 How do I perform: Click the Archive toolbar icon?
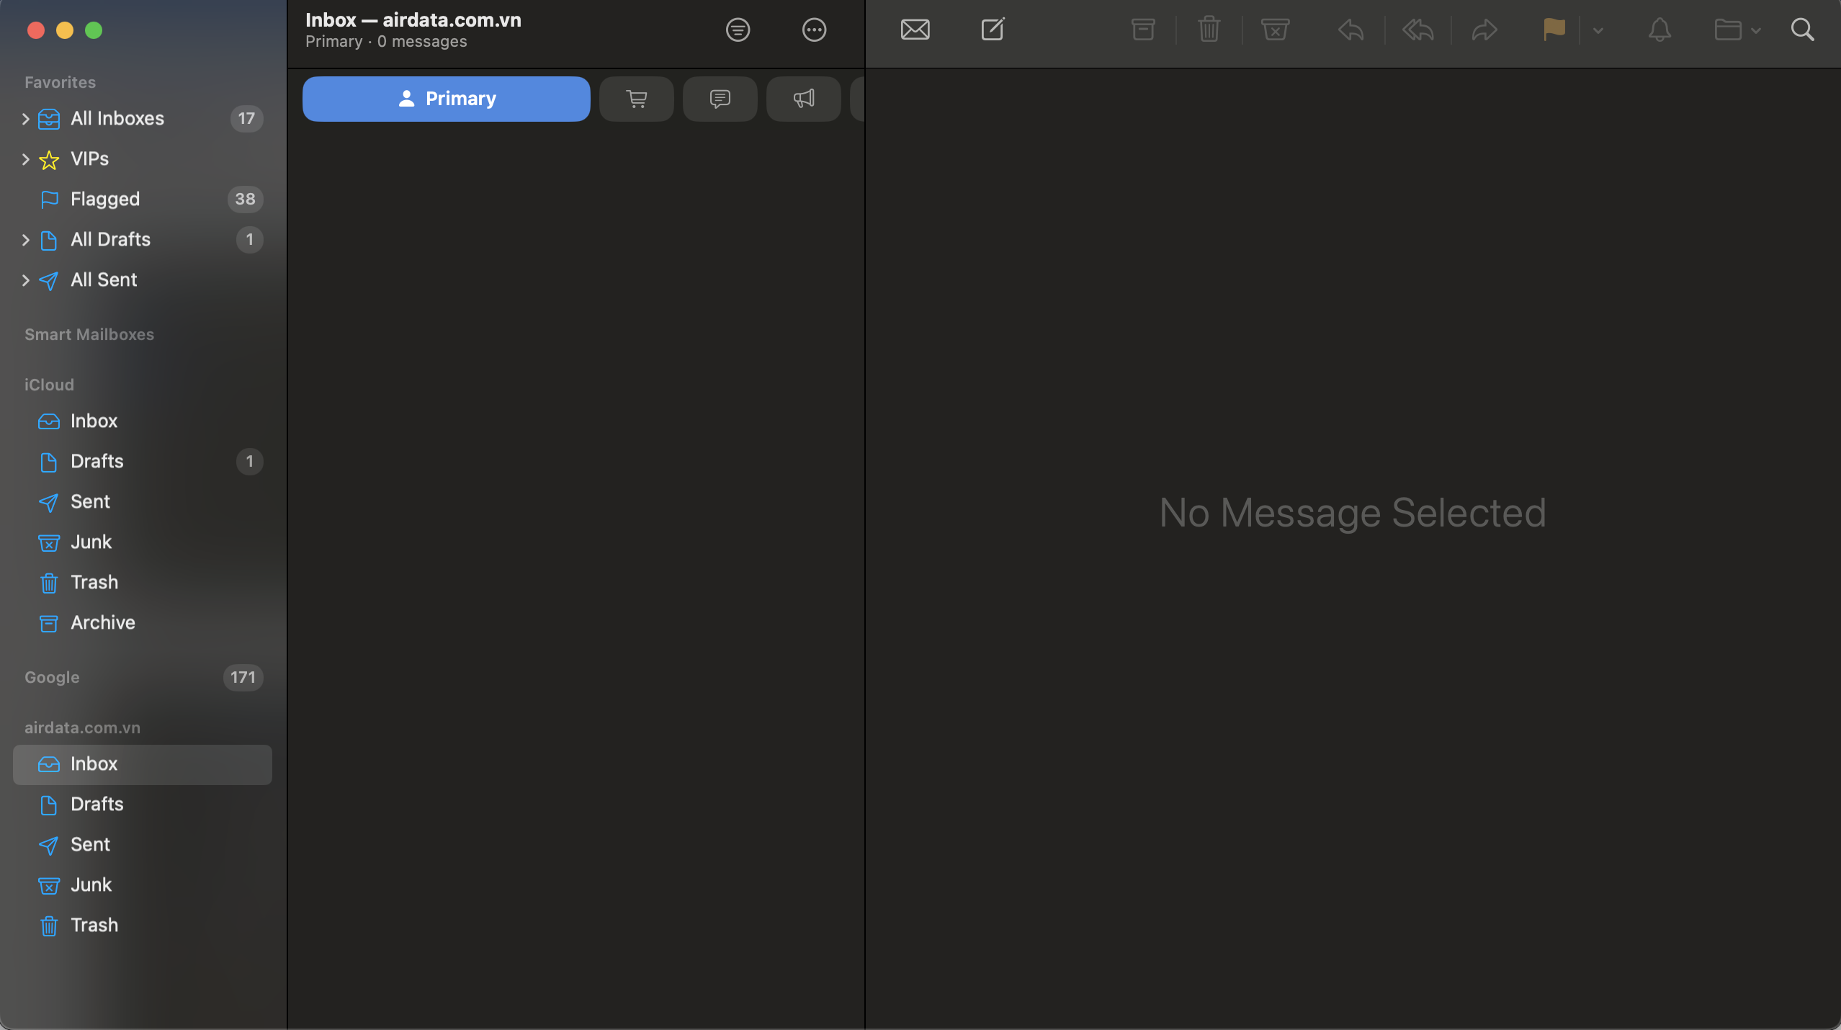(1143, 30)
